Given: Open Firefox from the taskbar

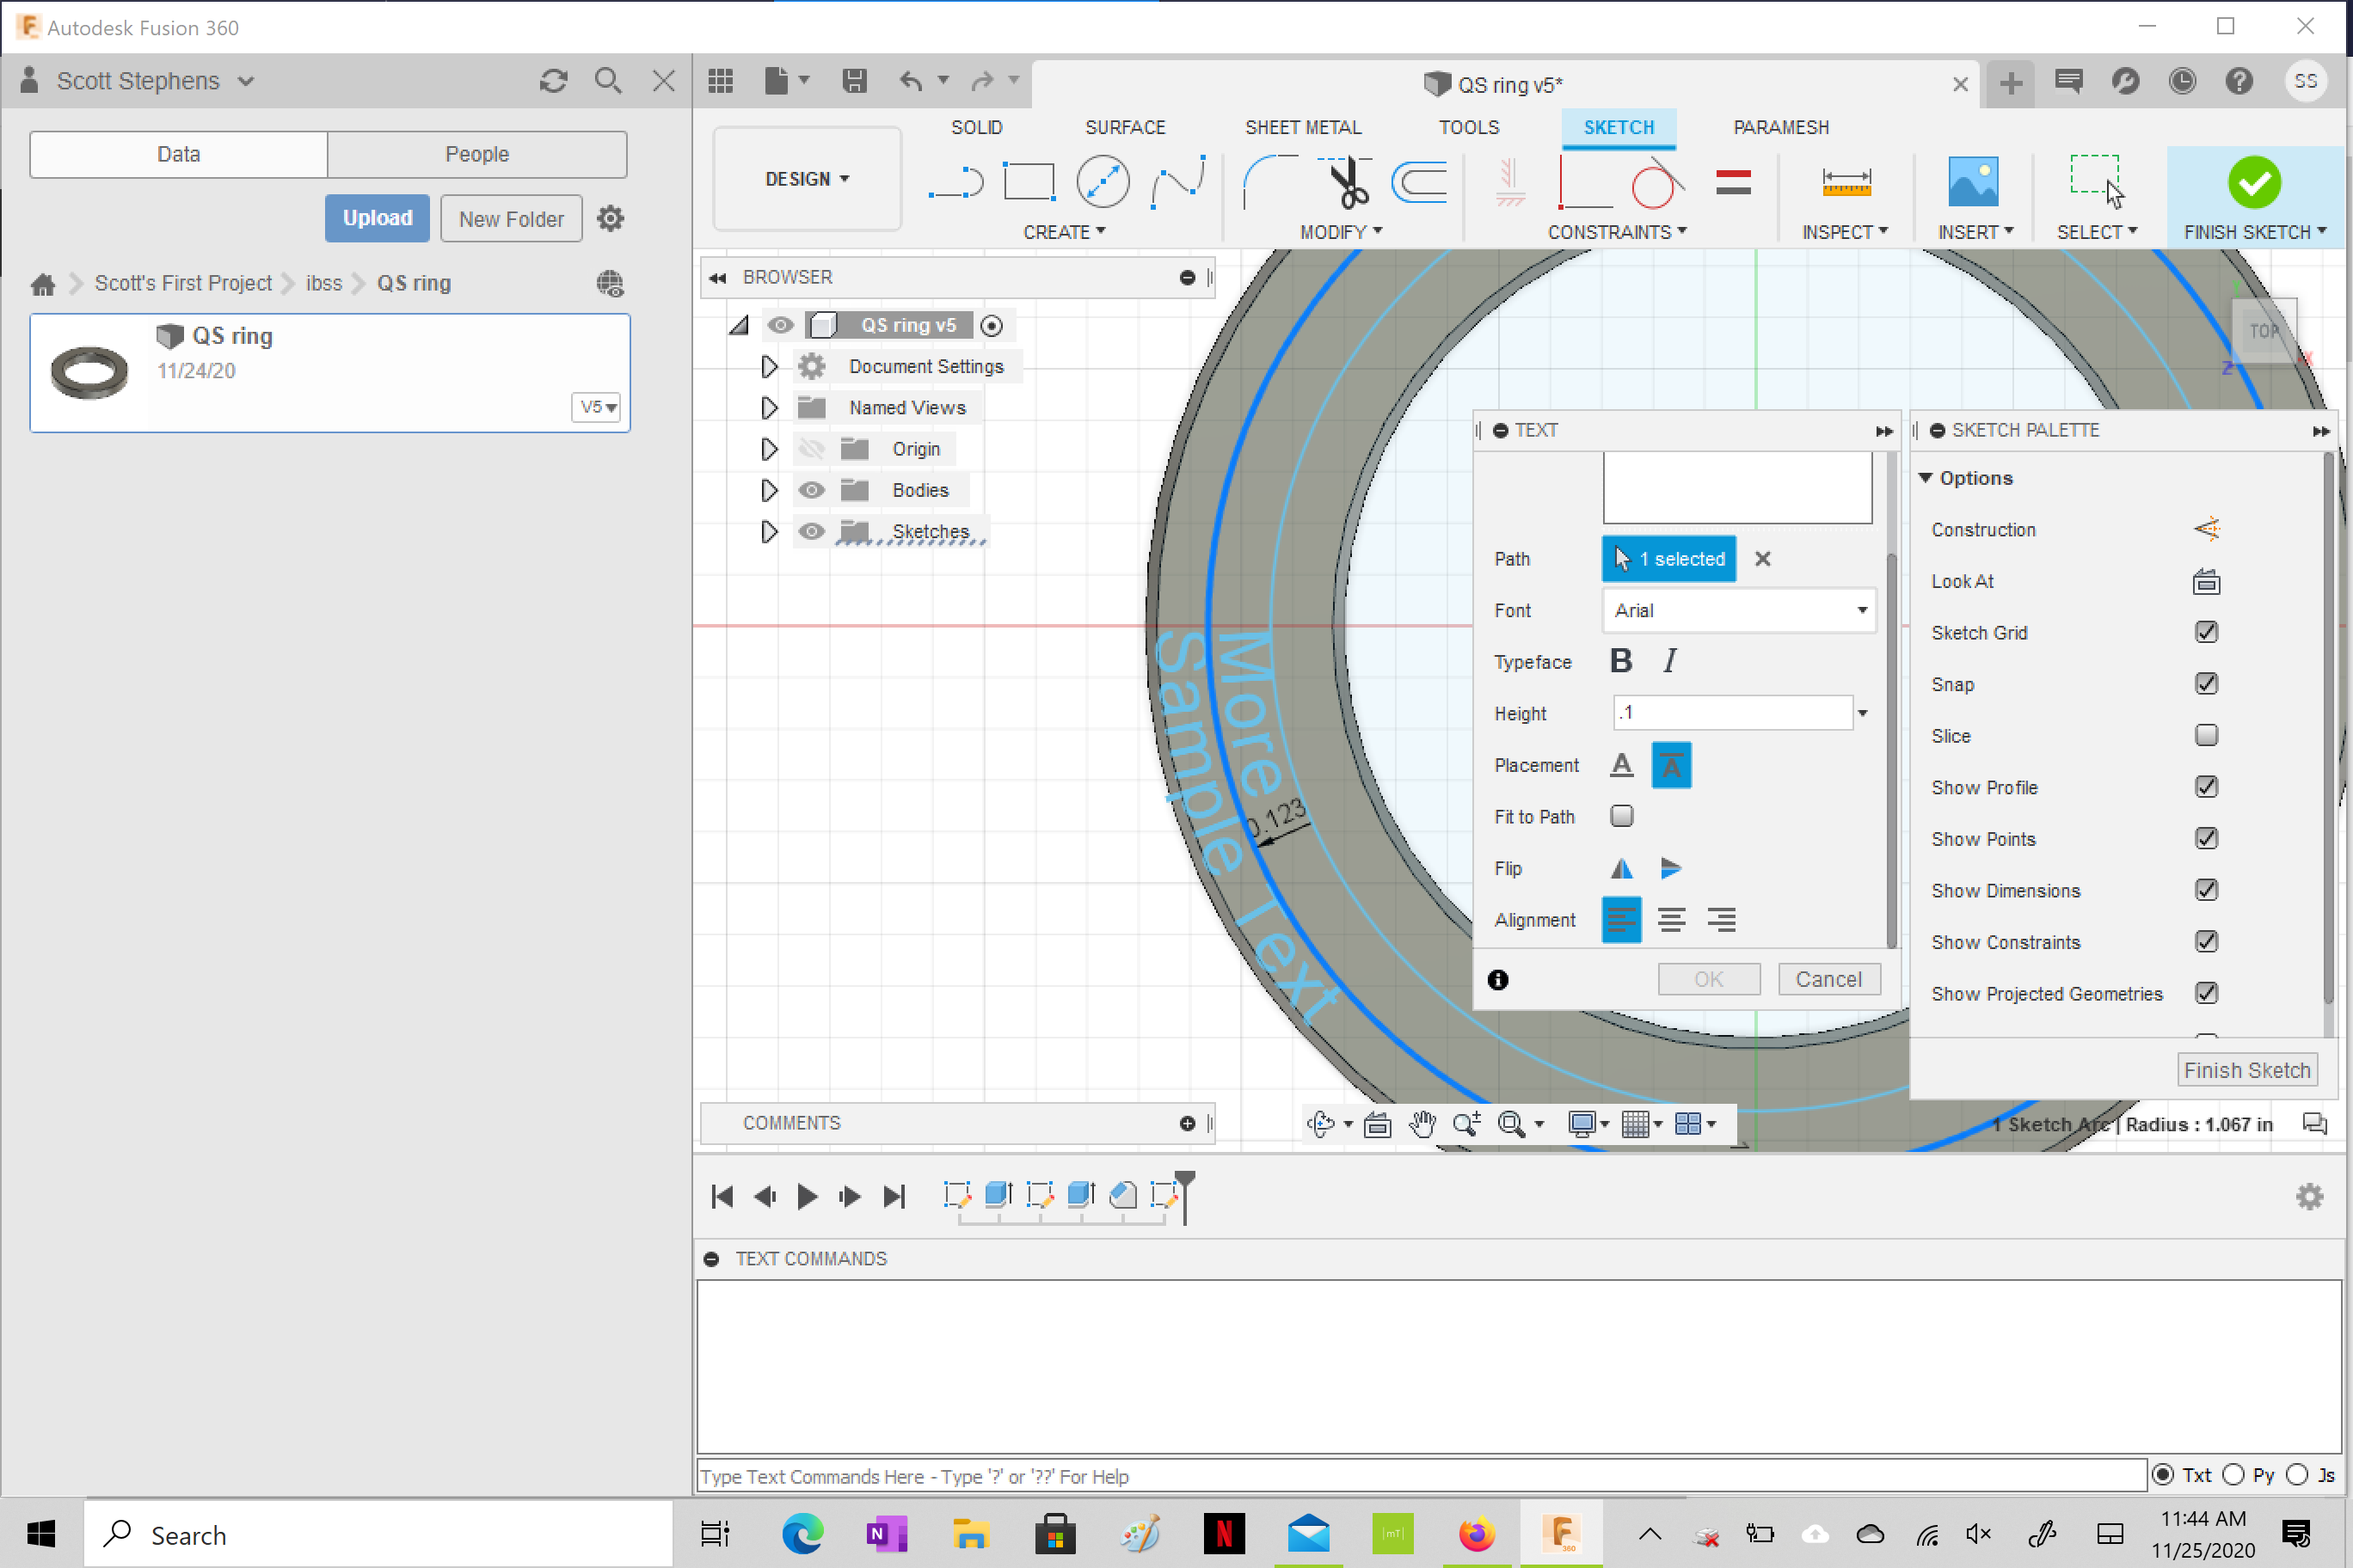Looking at the screenshot, I should [1475, 1534].
